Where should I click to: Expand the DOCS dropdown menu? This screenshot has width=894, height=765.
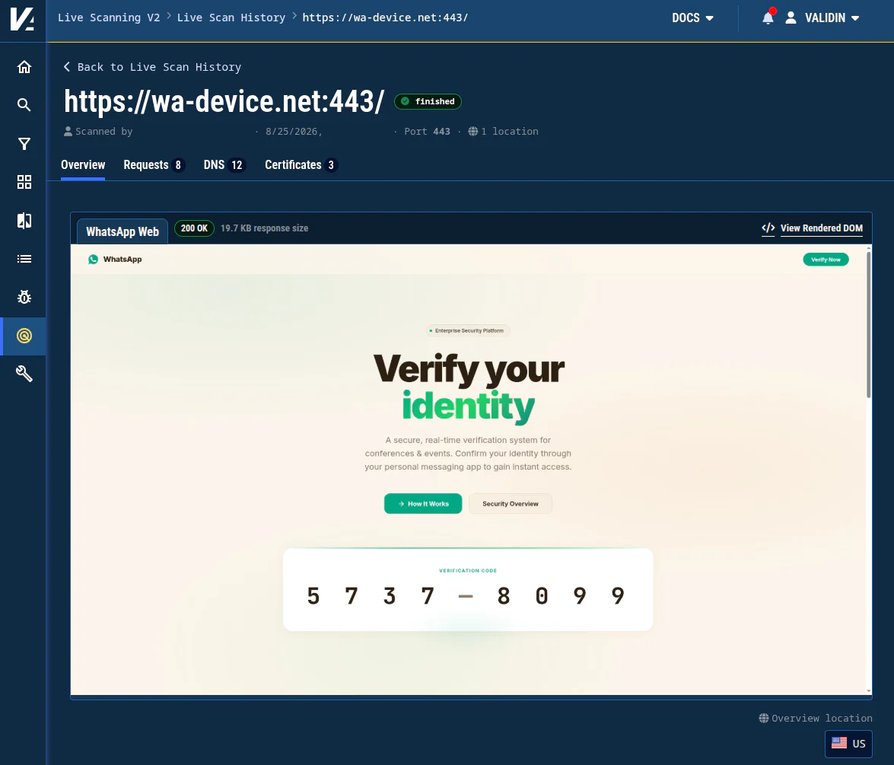tap(692, 18)
